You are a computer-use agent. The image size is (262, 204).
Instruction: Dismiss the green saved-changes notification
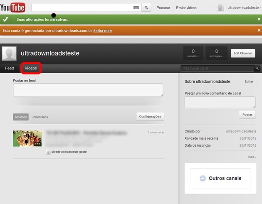coord(259,20)
